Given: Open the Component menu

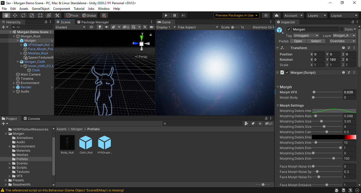Looking at the screenshot, I should 62,9.
